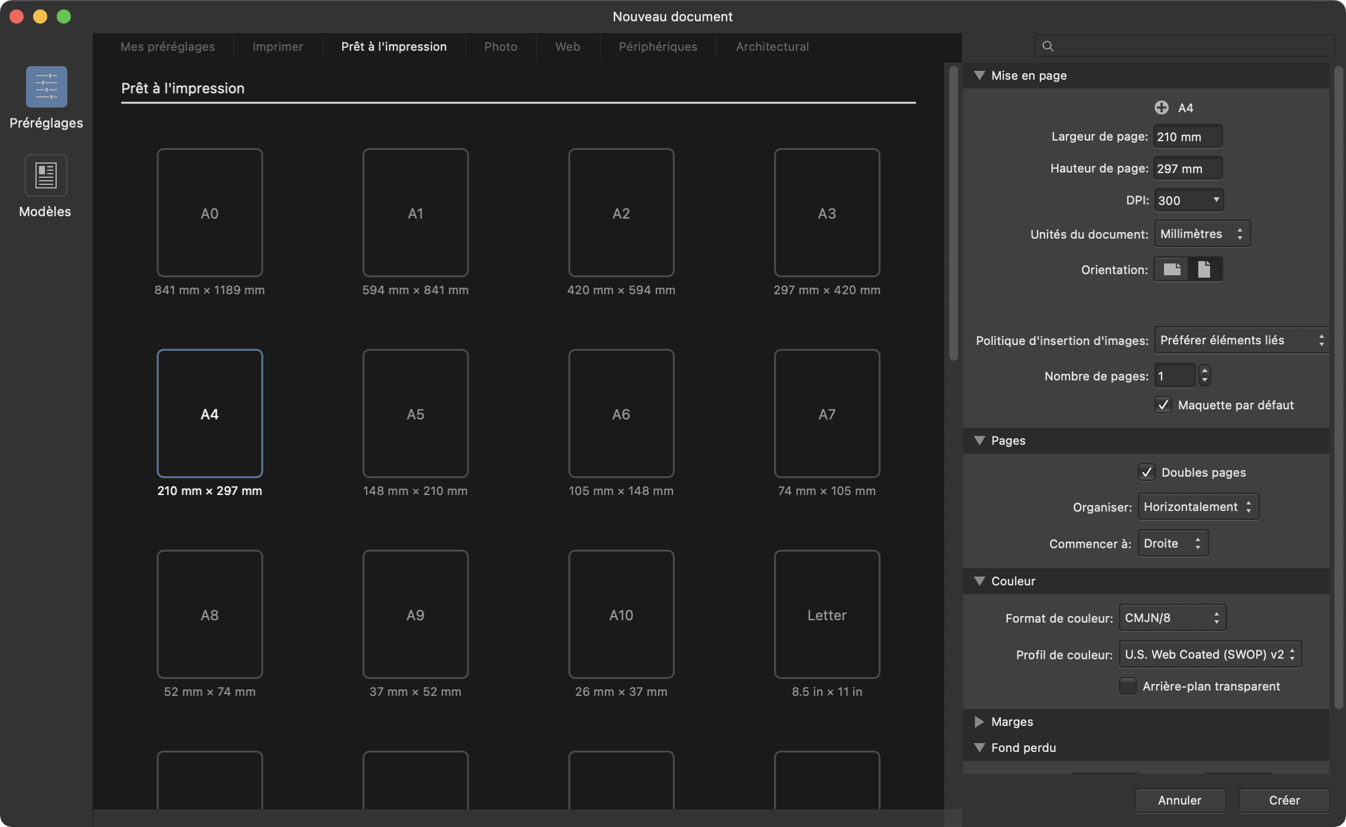Collapse the Fond perdu section

coord(979,748)
